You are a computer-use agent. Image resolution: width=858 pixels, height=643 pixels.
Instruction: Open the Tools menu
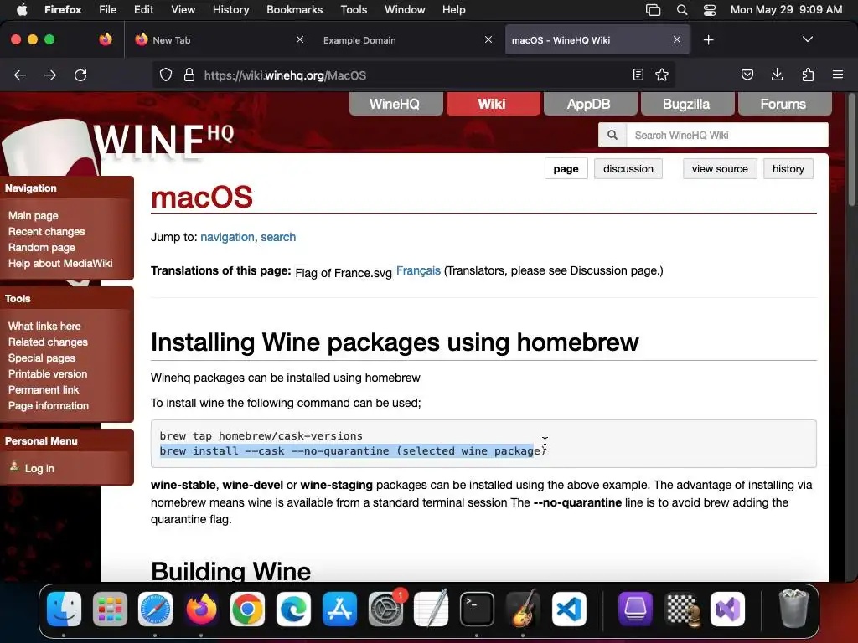[x=354, y=10]
